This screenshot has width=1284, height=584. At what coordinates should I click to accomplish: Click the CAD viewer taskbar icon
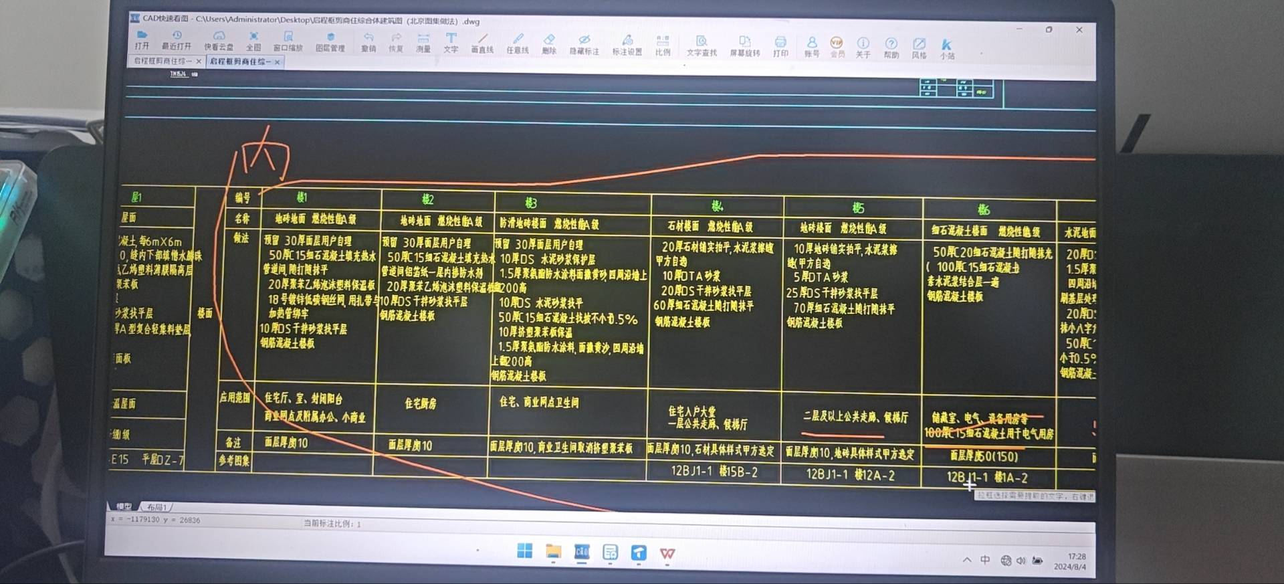click(x=582, y=552)
